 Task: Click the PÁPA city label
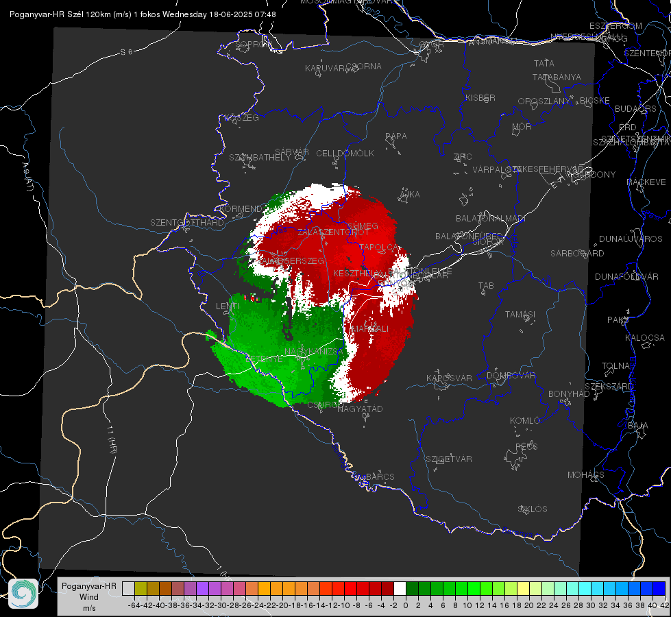(x=396, y=136)
